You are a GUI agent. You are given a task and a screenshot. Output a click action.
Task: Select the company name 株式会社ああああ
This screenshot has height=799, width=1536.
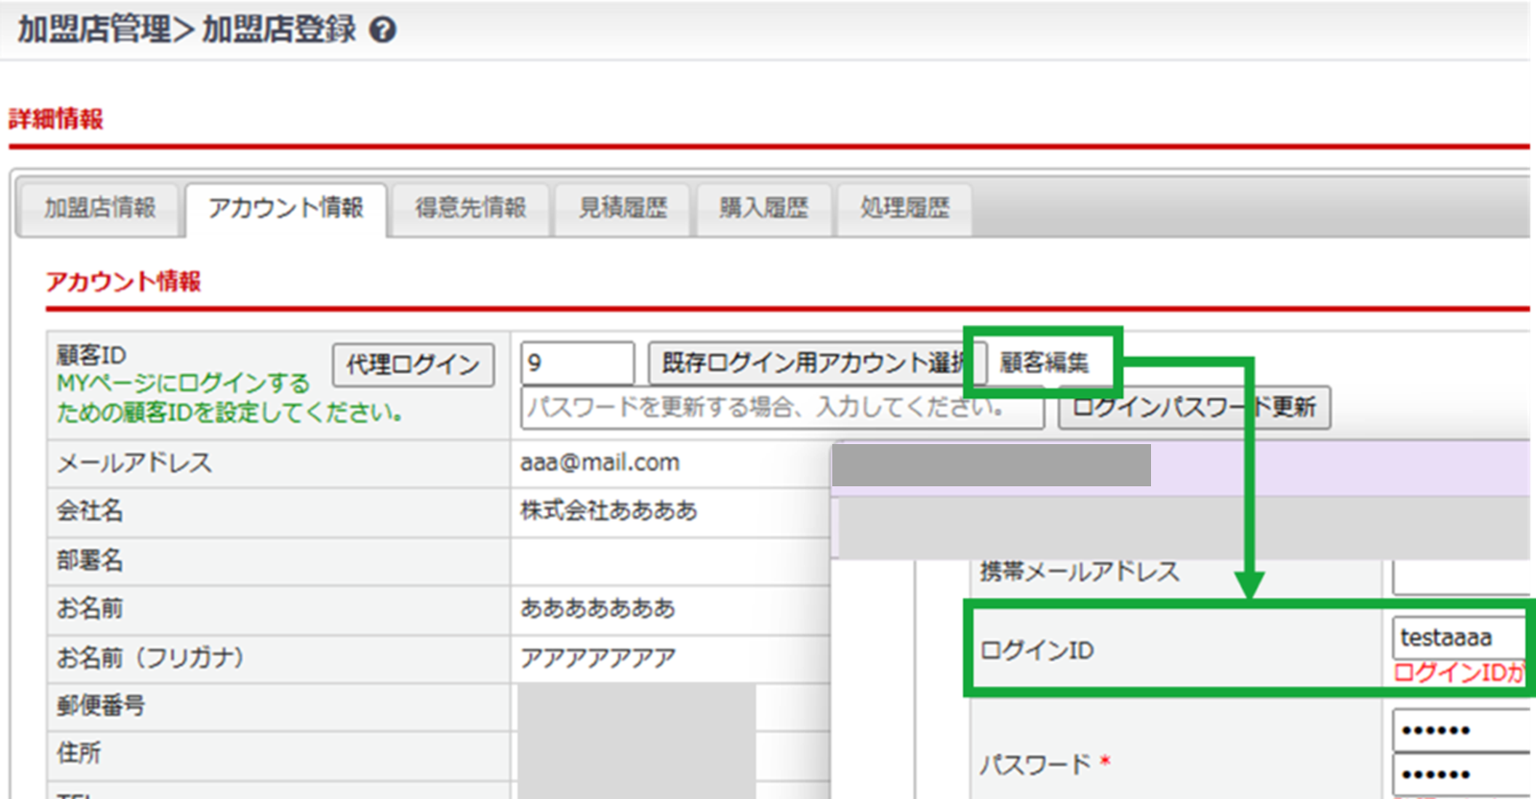609,511
